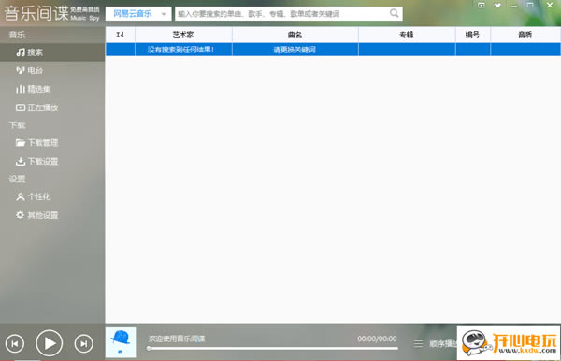Sort by the 曲名 column header
Viewport: 561px width, 361px height.
tap(295, 35)
